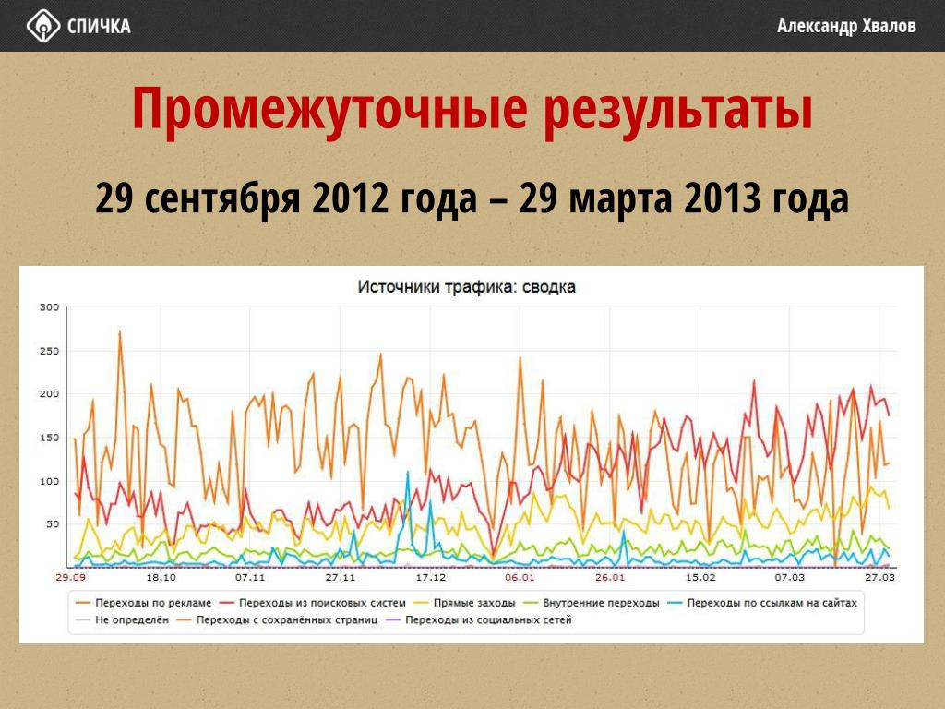Click x-axis date label 29.09

70,578
